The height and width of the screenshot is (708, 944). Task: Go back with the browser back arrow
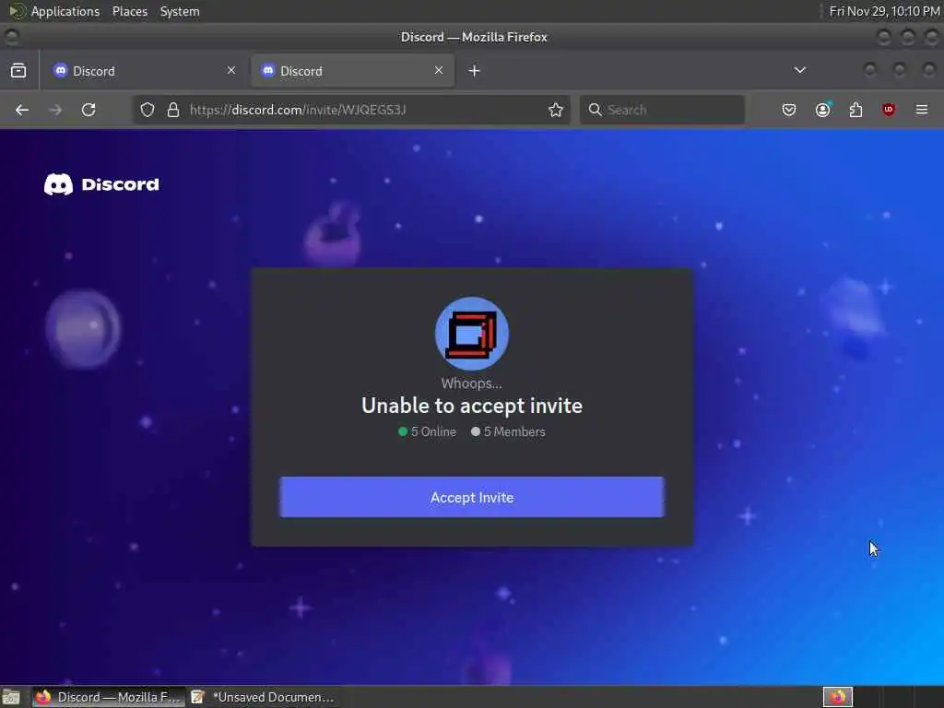coord(22,110)
